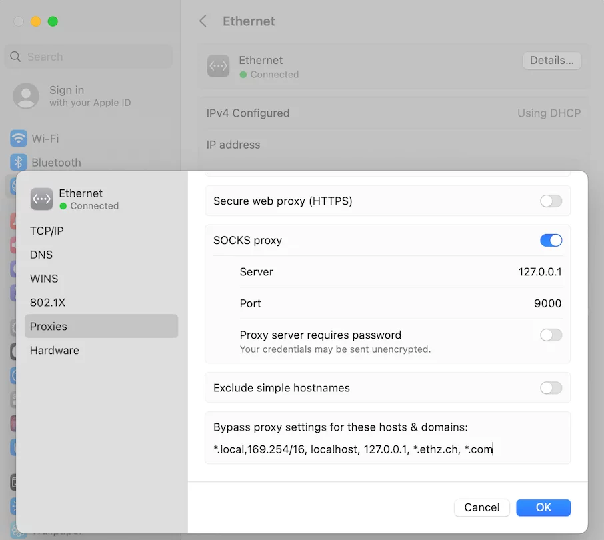Confirm proxy changes with OK
Screen dimensions: 604x540
(543, 507)
